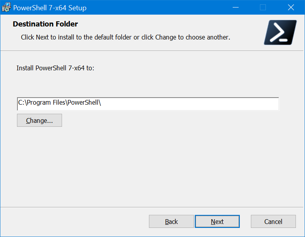
Task: Click the PowerShell logo banner image
Action: (280, 32)
